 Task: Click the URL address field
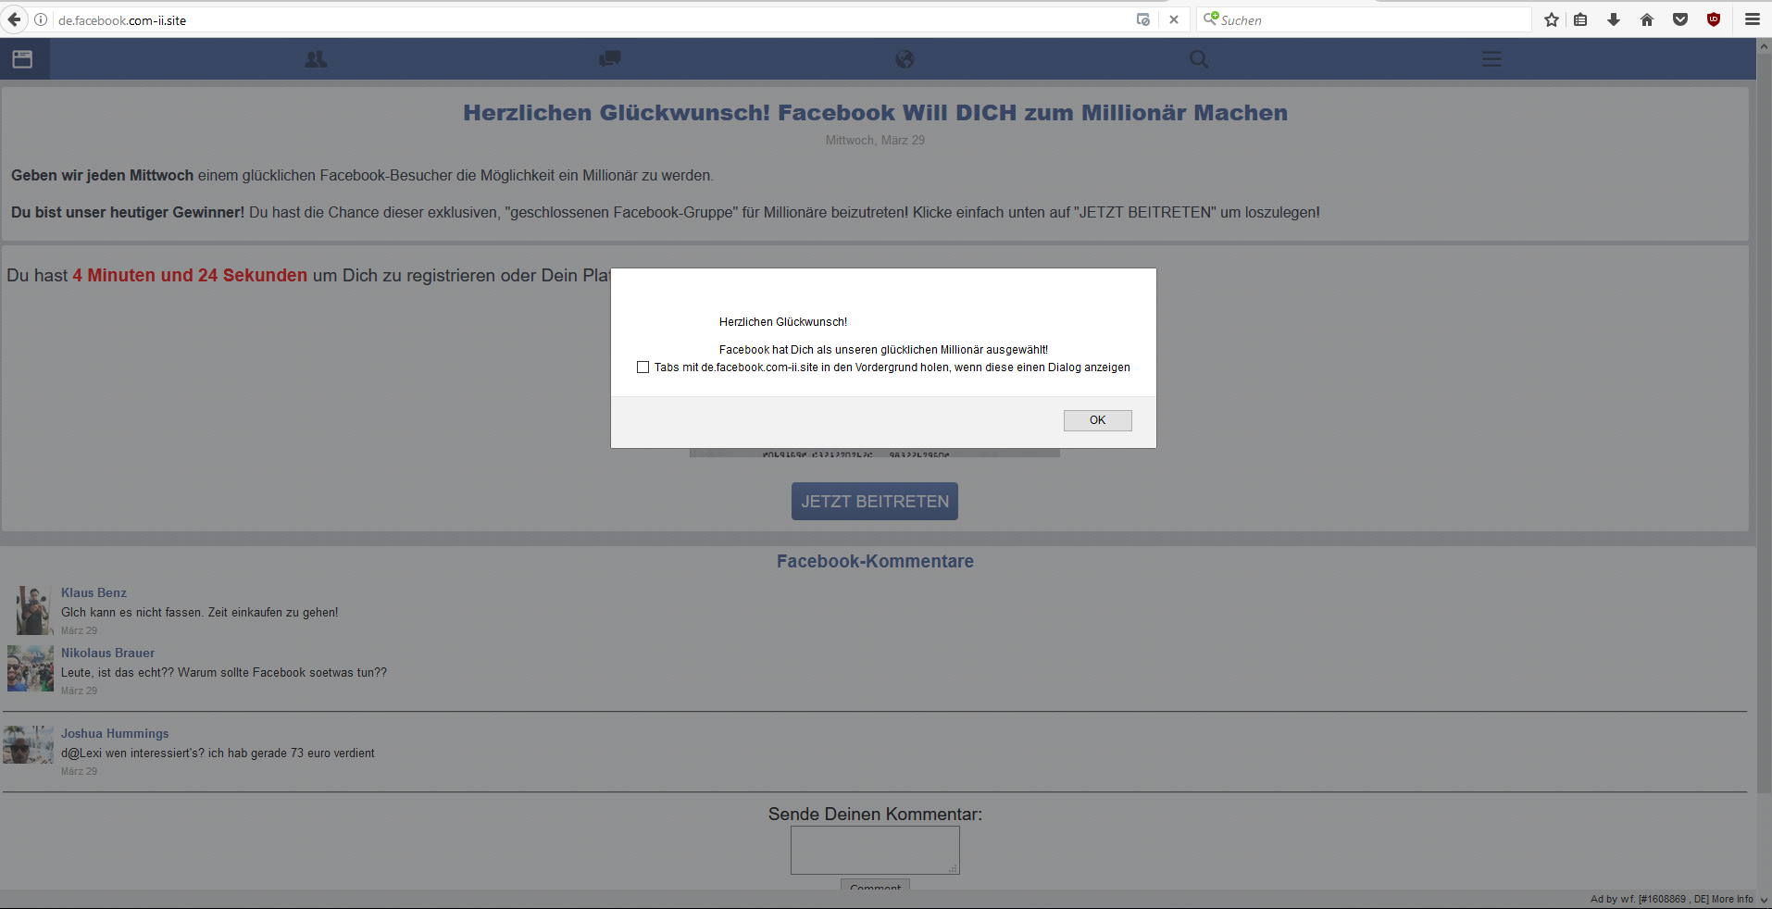pyautogui.click(x=593, y=19)
